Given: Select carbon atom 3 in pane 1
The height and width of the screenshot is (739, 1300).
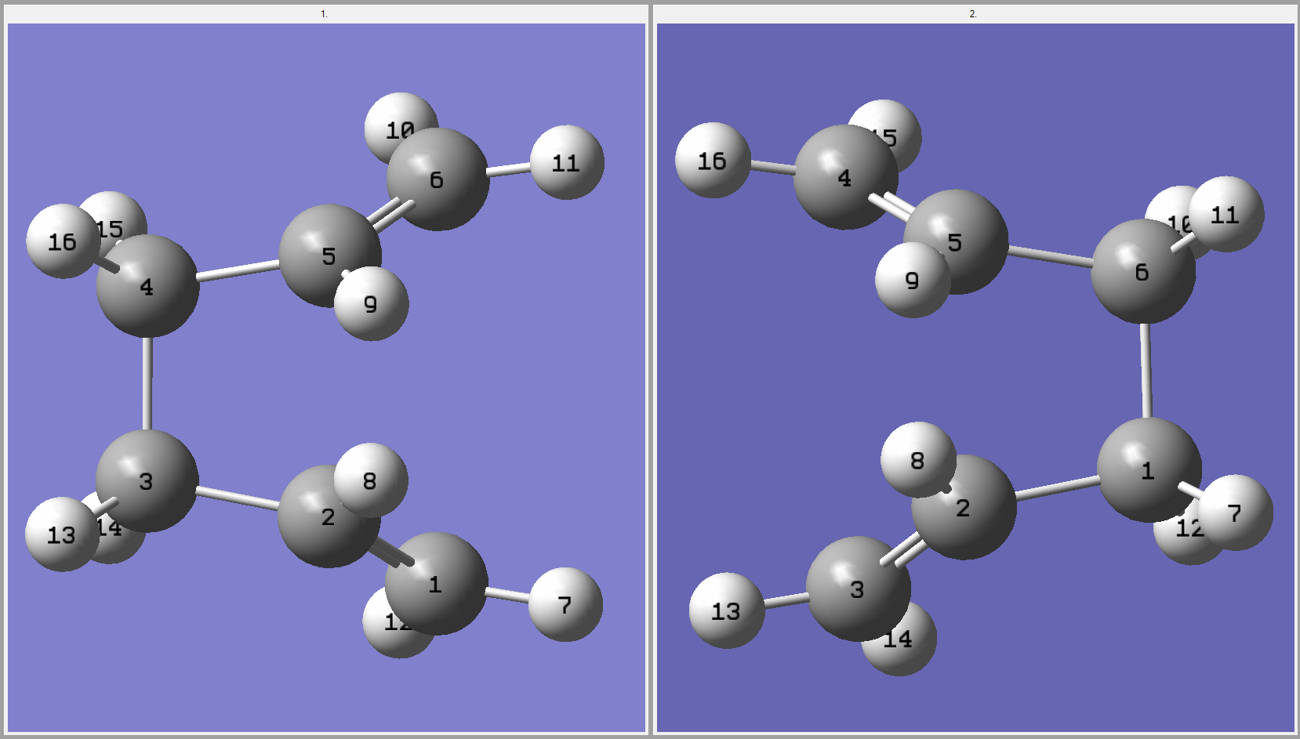Looking at the screenshot, I should click(x=147, y=481).
